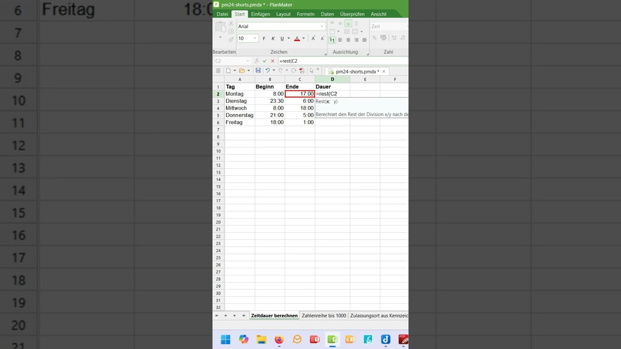Align cell content to top

(332, 22)
